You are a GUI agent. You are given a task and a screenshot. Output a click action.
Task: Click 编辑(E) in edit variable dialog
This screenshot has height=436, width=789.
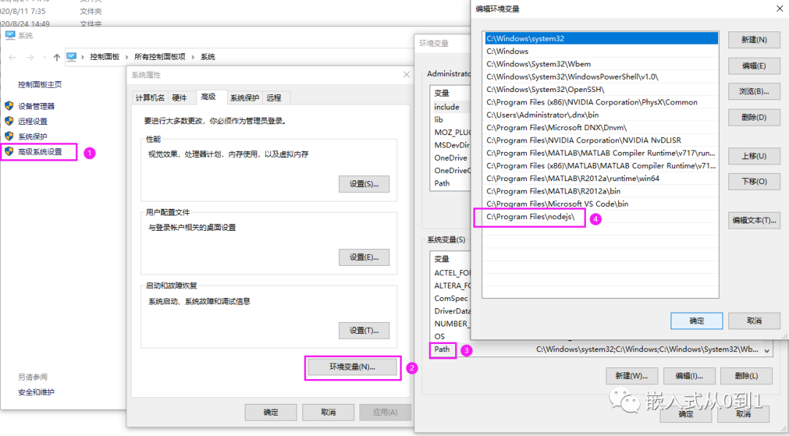pyautogui.click(x=754, y=66)
